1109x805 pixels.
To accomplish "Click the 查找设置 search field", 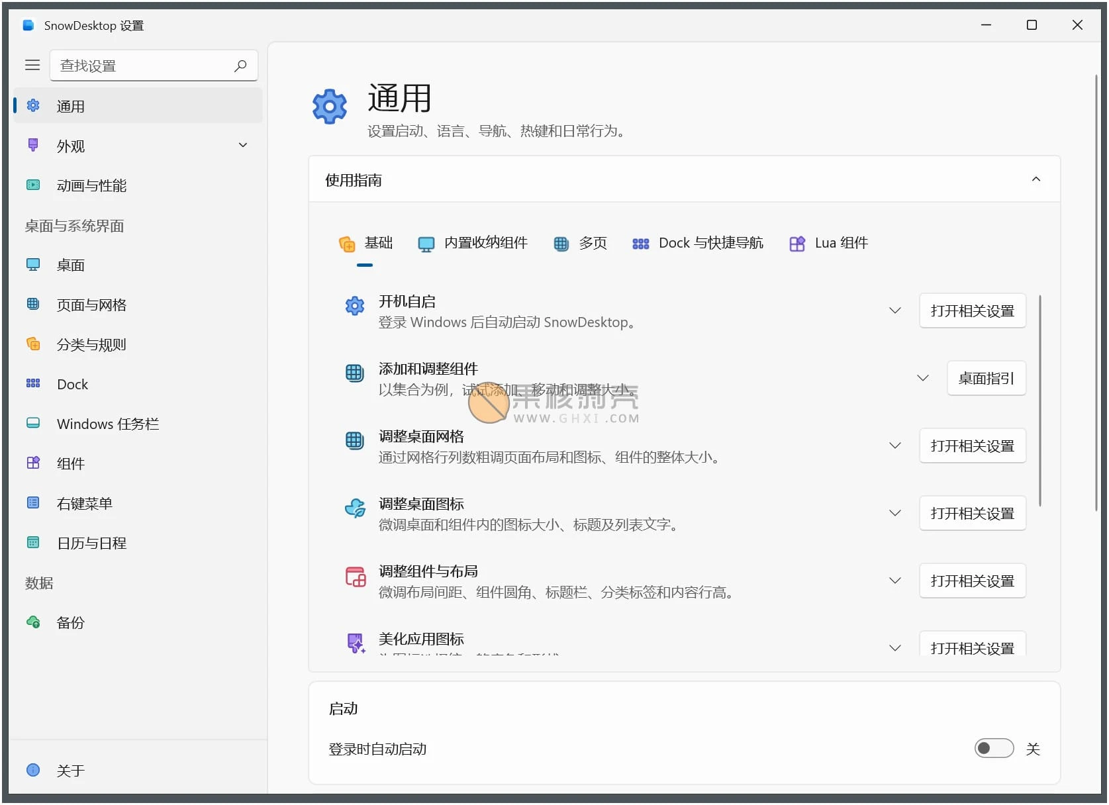I will 154,66.
